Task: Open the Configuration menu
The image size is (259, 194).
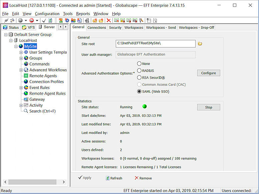Action: [x=47, y=14]
